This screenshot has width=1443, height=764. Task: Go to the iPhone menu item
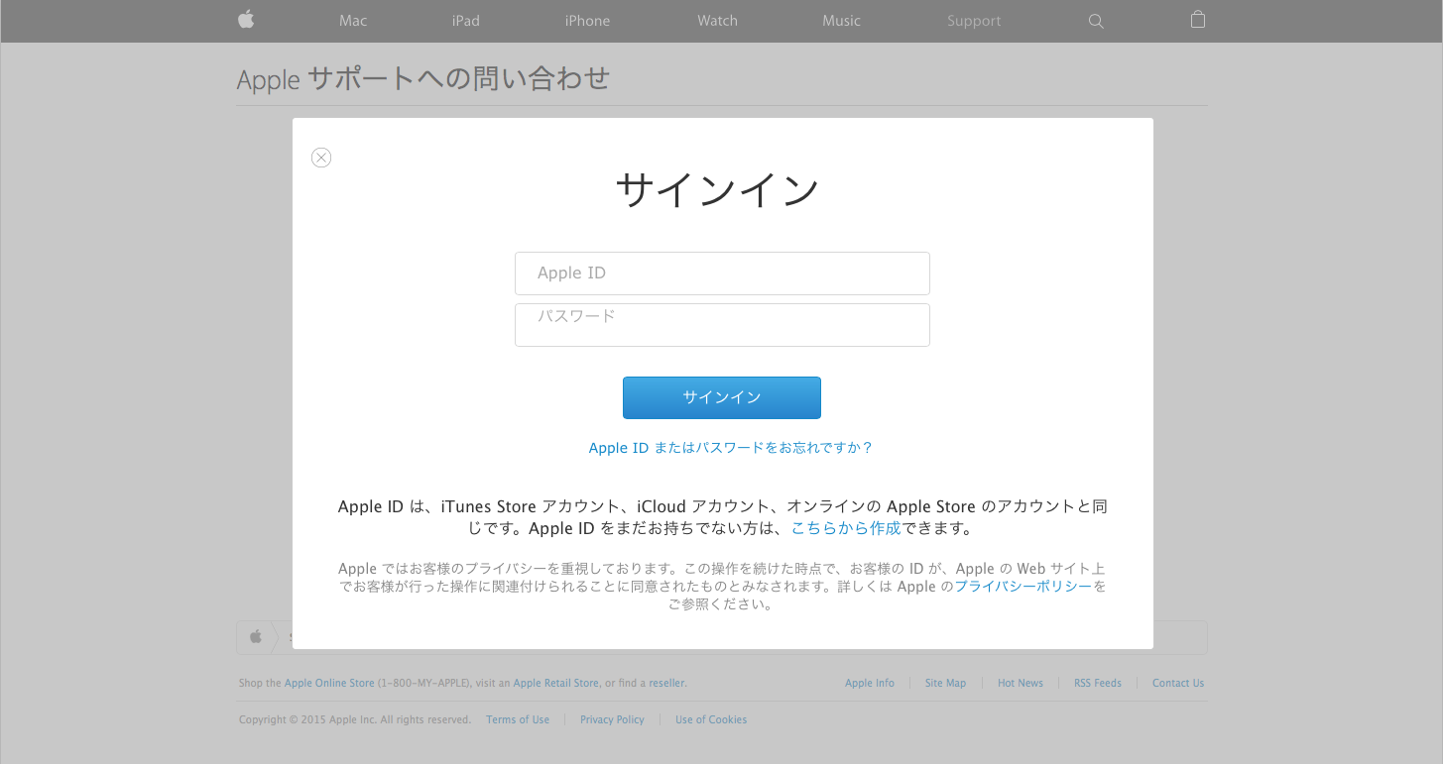click(x=587, y=21)
